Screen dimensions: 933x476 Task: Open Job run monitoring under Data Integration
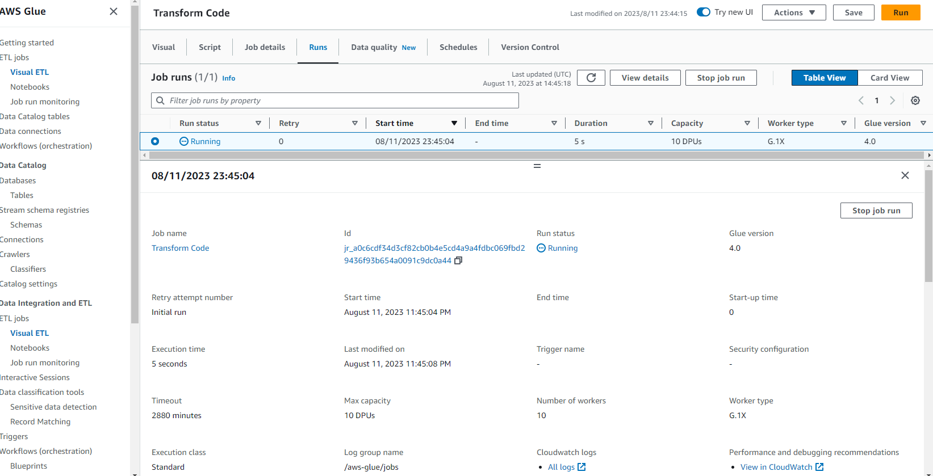tap(45, 363)
